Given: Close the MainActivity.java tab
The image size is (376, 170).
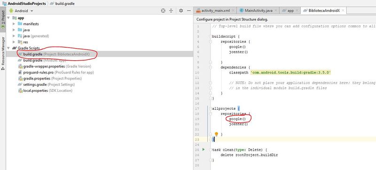Looking at the screenshot, I should pyautogui.click(x=276, y=10).
